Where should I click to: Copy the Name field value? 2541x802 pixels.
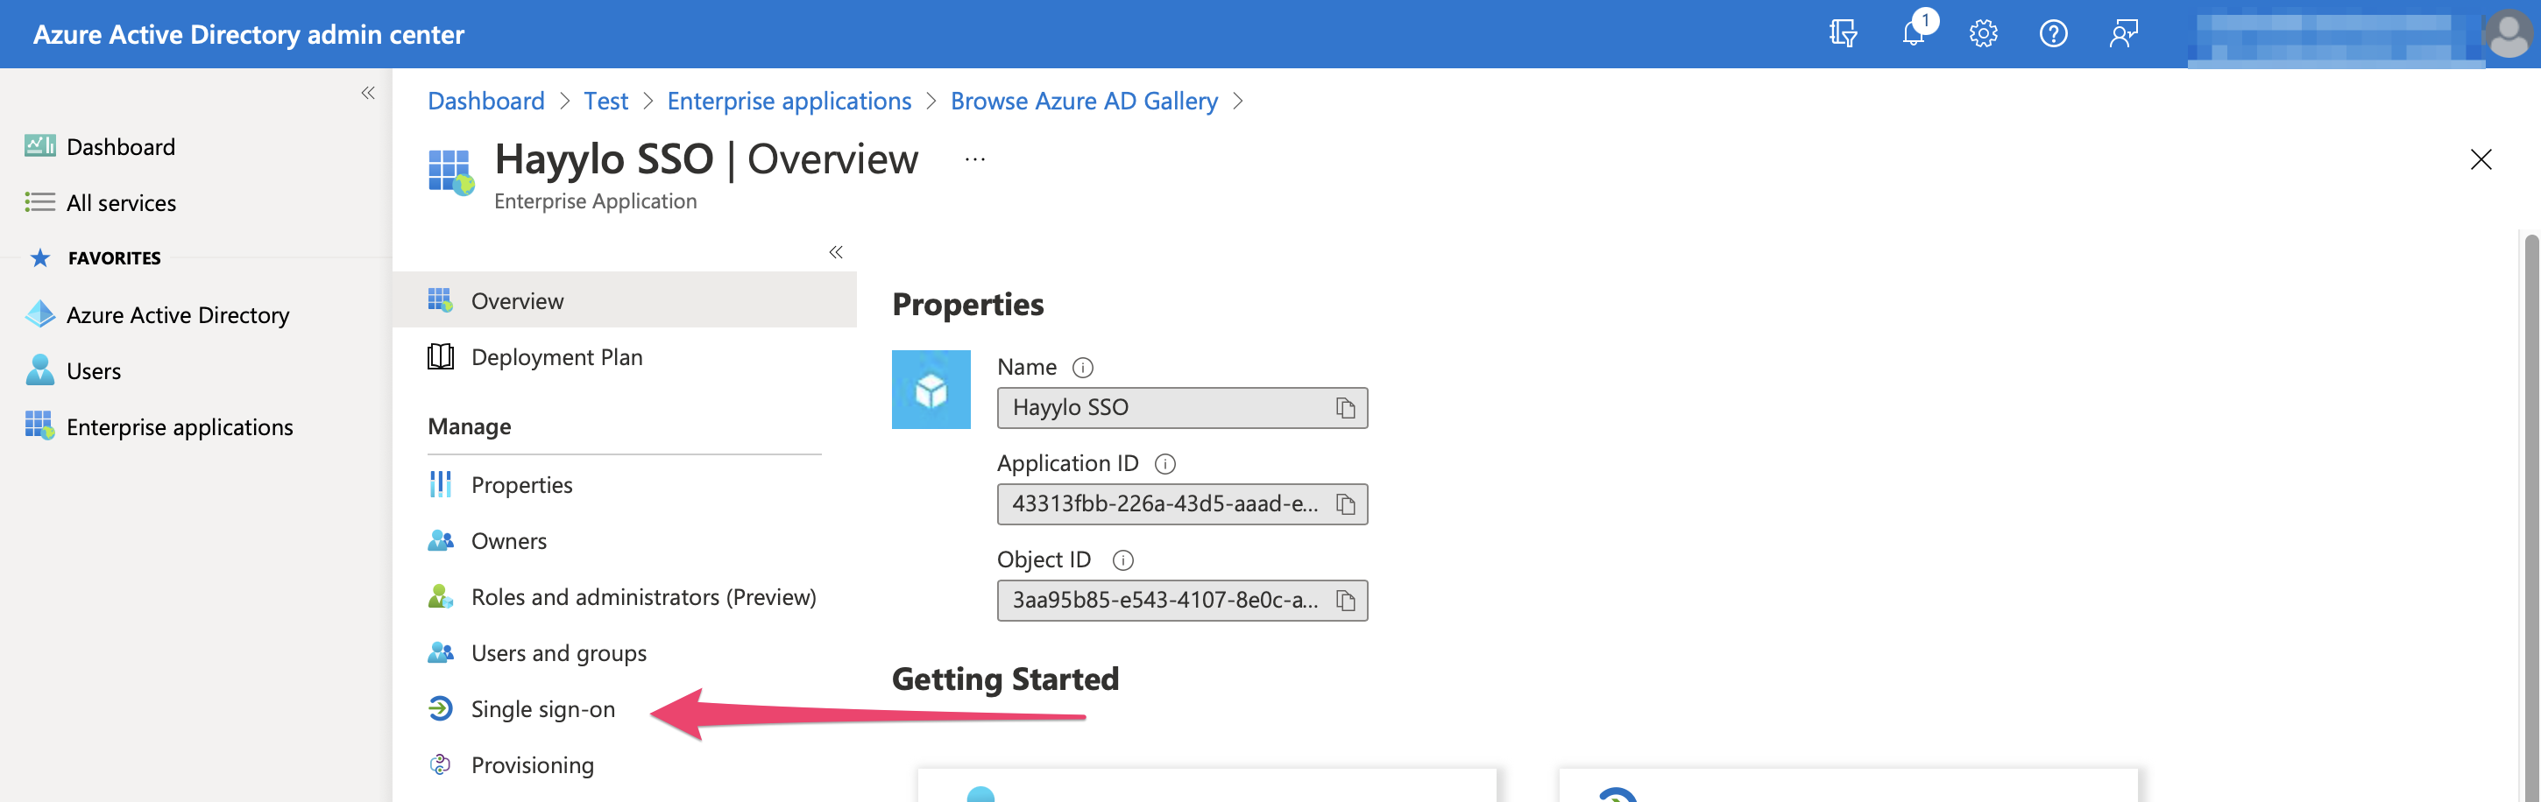(x=1344, y=408)
